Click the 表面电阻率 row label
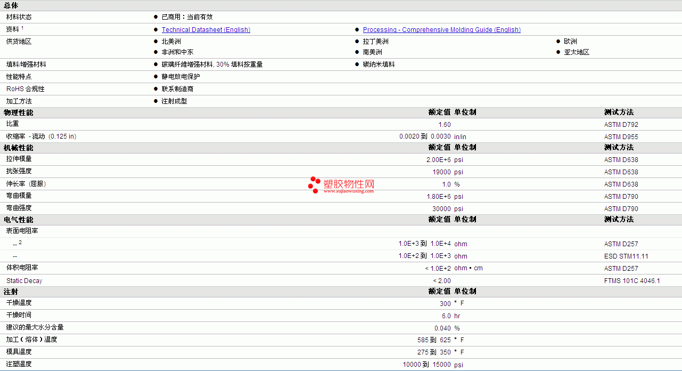This screenshot has width=682, height=371. point(22,231)
